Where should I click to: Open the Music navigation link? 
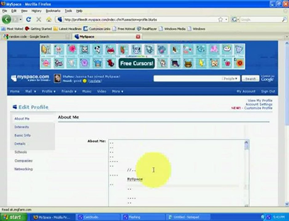(x=87, y=91)
